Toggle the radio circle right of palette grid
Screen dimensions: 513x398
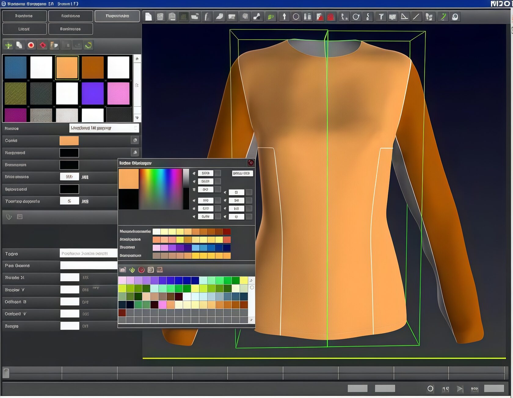click(x=252, y=288)
